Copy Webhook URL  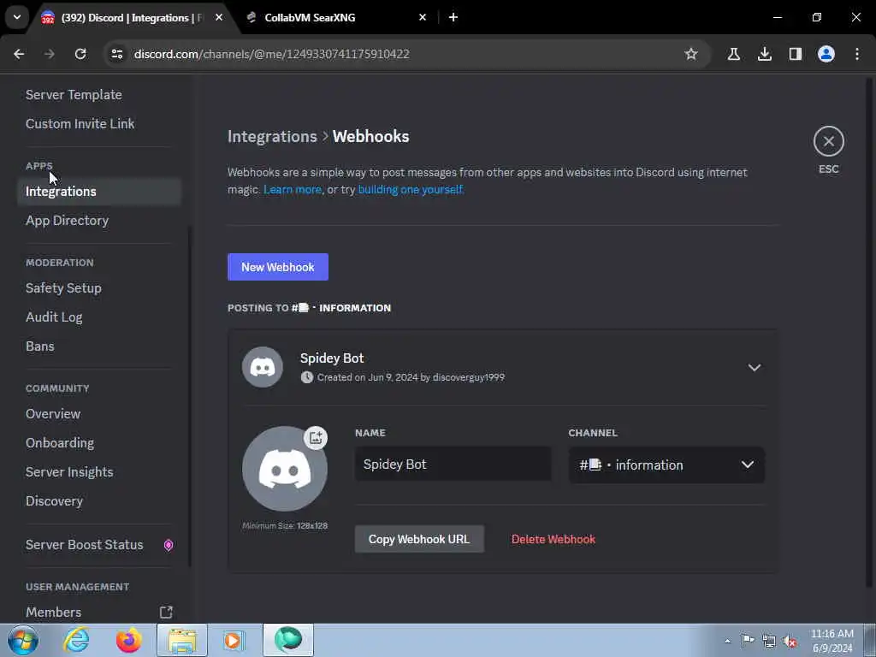pyautogui.click(x=419, y=539)
